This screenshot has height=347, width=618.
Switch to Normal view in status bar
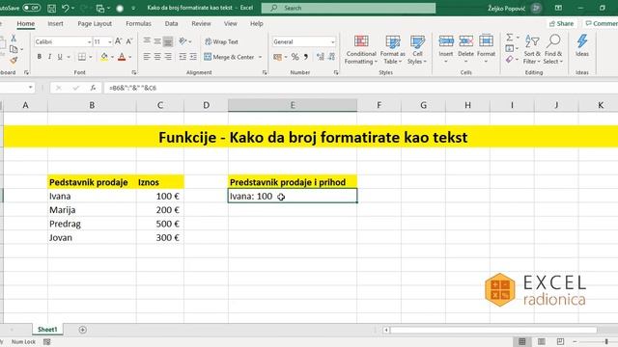point(521,341)
